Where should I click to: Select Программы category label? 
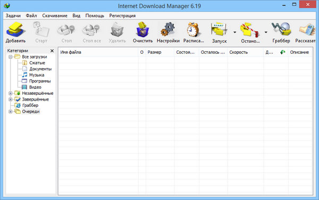(40, 81)
